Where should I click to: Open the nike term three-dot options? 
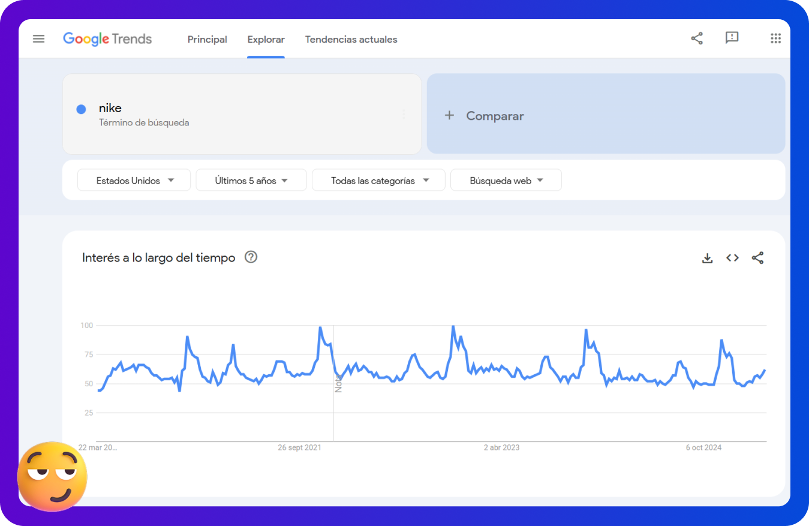[x=404, y=114]
